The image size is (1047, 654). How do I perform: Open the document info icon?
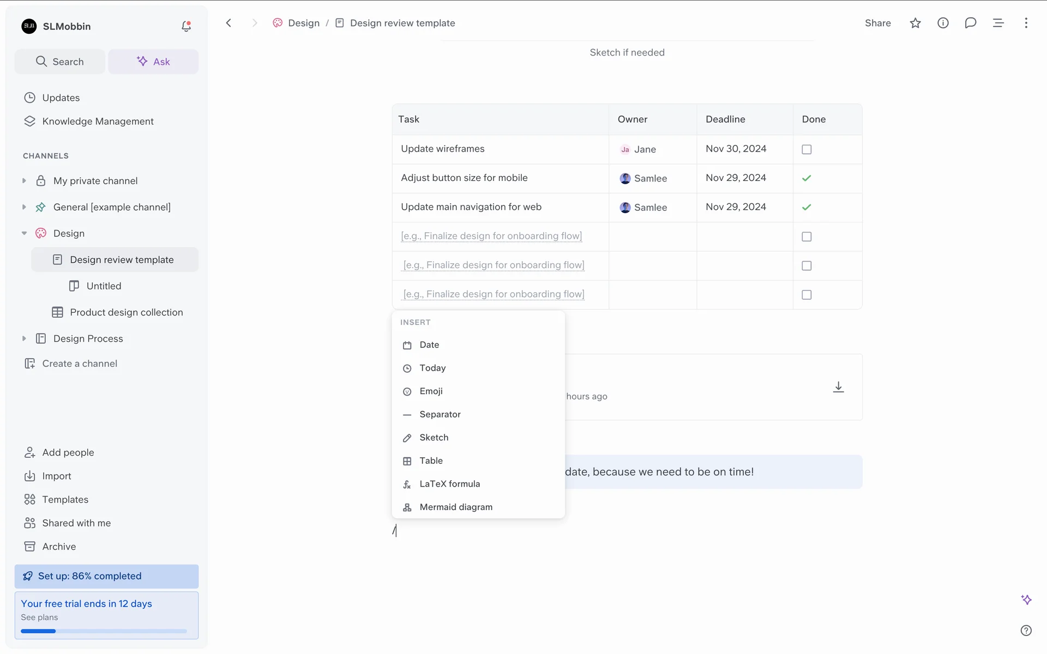tap(943, 23)
